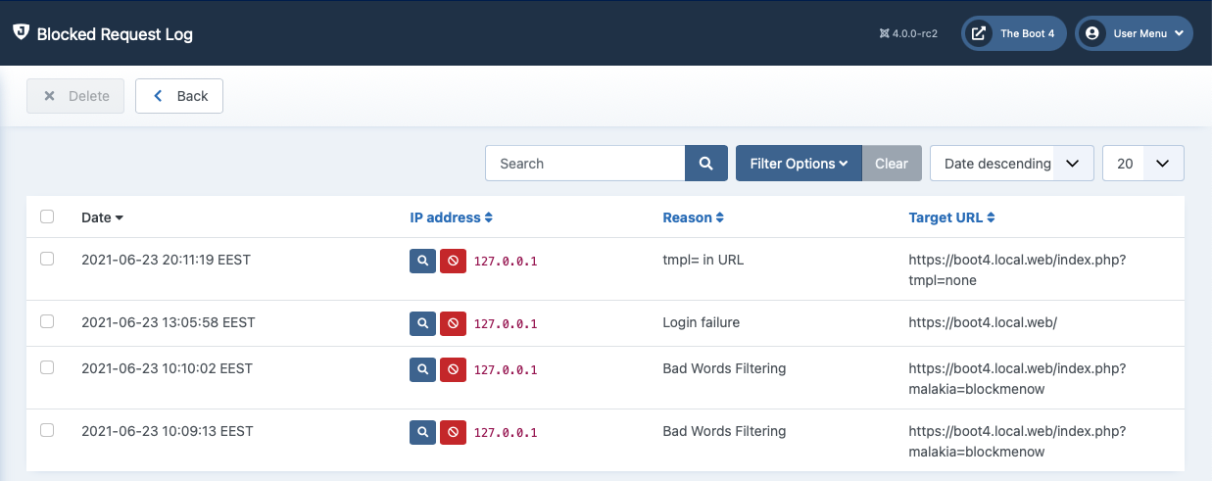1212x481 pixels.
Task: Click 127.0.0.1 in the 10:10:02 row
Action: pos(506,370)
